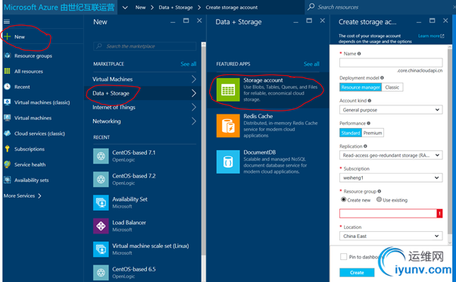Choose Premium performance

(373, 133)
